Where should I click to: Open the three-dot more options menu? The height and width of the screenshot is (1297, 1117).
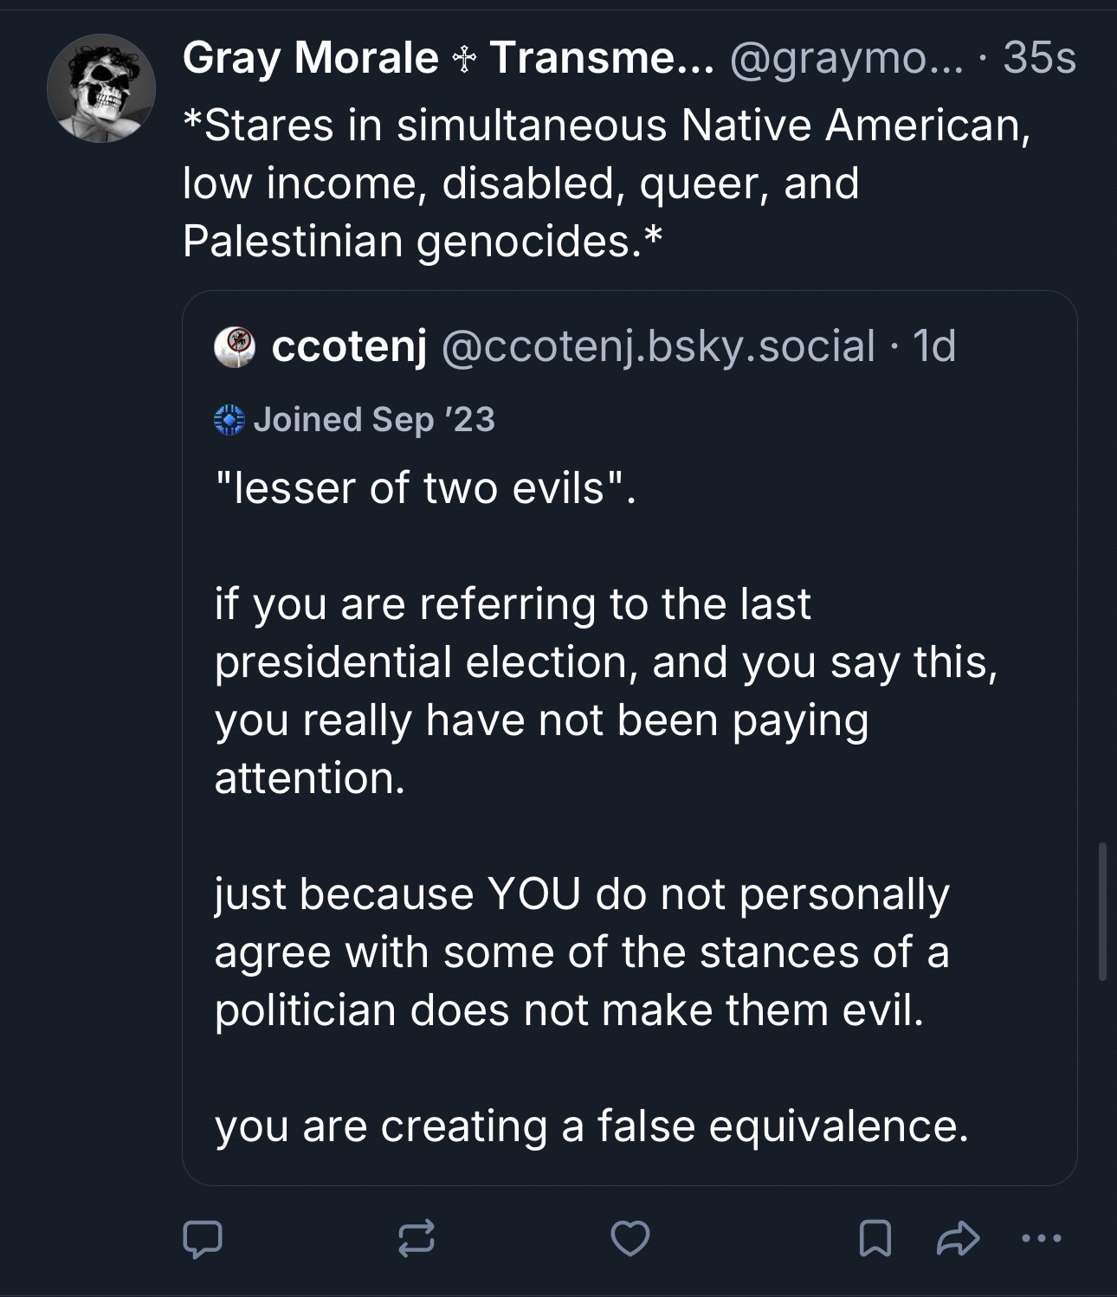tap(1041, 1239)
